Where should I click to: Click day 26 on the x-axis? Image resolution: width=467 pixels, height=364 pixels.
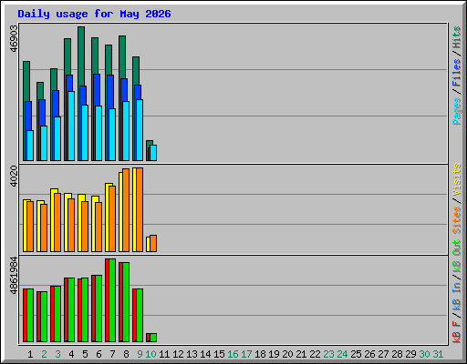click(x=369, y=354)
